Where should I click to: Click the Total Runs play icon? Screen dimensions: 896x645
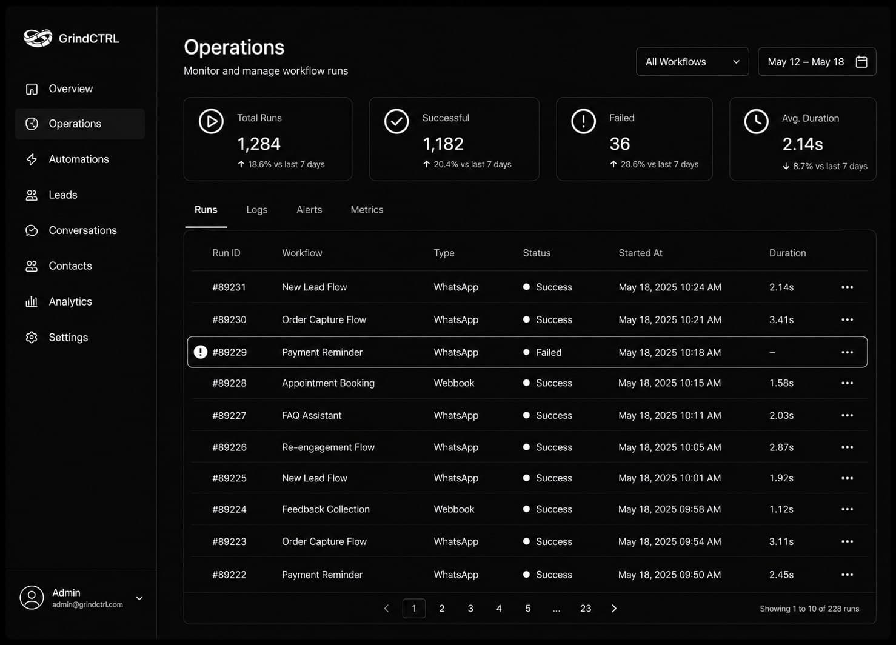coord(211,121)
